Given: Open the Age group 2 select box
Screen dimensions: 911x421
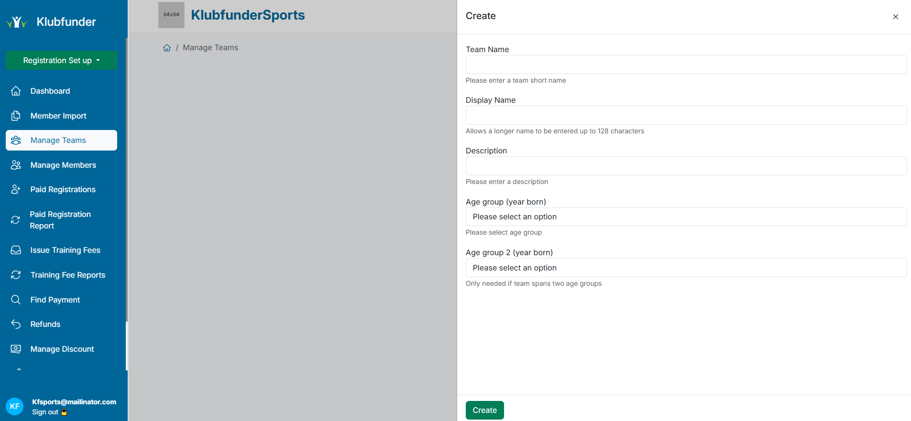Looking at the screenshot, I should (x=686, y=268).
